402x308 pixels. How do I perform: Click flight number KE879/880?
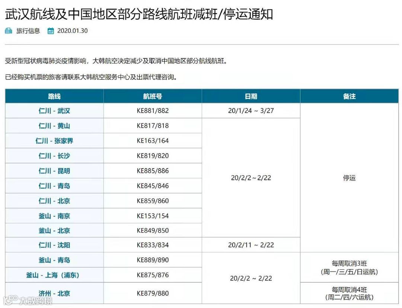click(153, 293)
